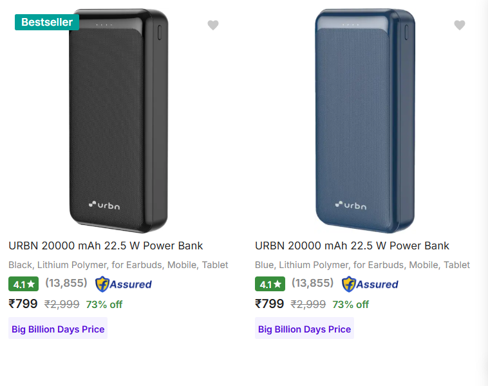Click the Assured badge on black power bank

coord(124,284)
